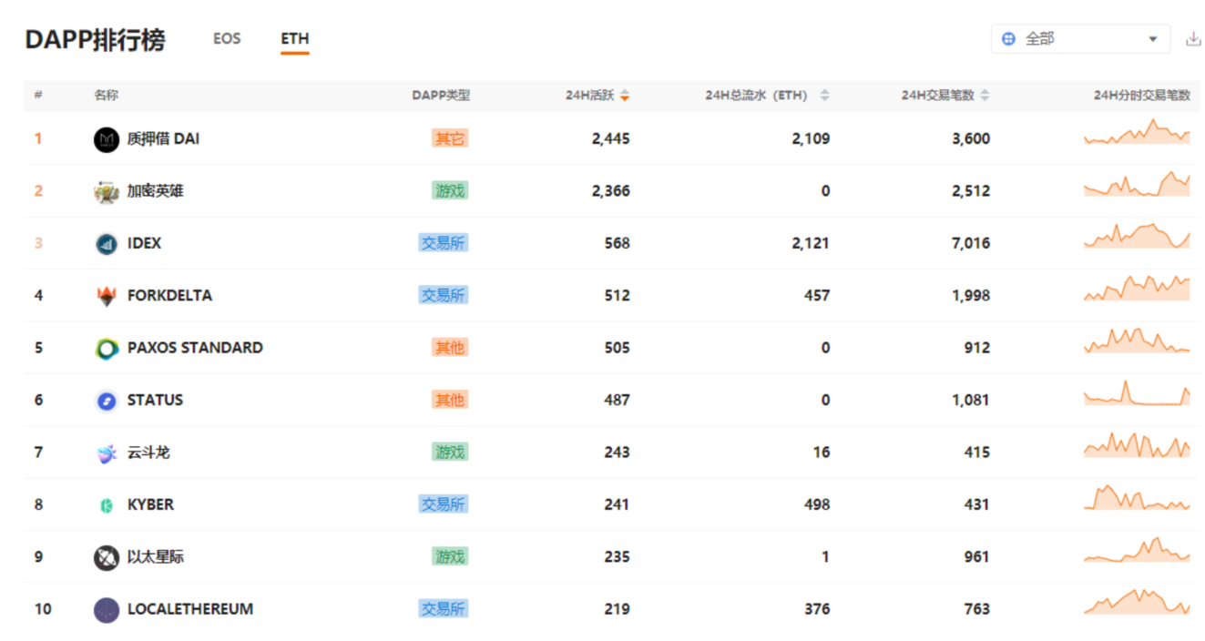The width and height of the screenshot is (1205, 641).
Task: Open the 以太星际 dapp name
Action: click(x=155, y=556)
